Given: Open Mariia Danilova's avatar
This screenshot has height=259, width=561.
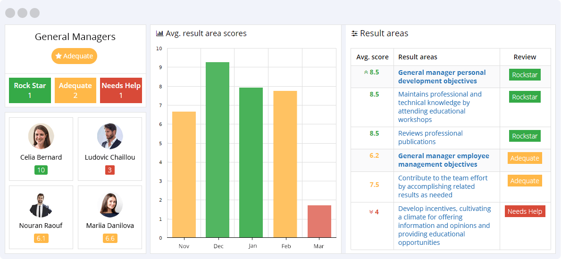Looking at the screenshot, I should (110, 205).
